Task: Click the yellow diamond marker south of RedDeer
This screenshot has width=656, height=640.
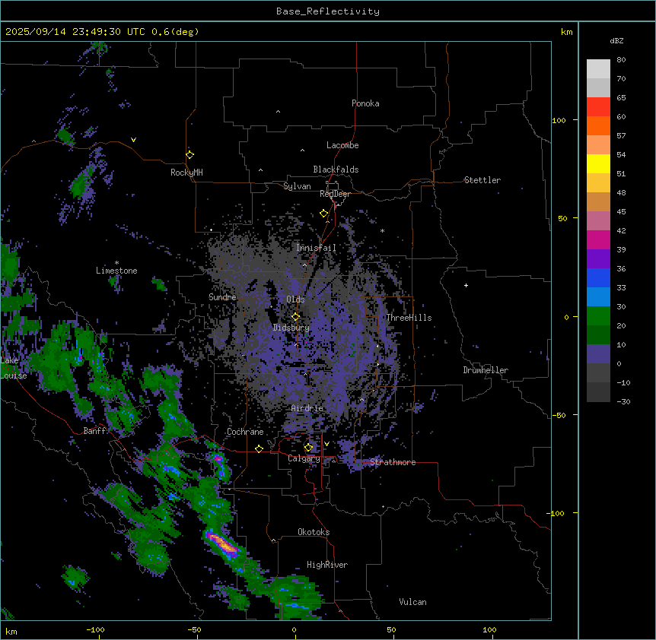Action: (x=324, y=214)
